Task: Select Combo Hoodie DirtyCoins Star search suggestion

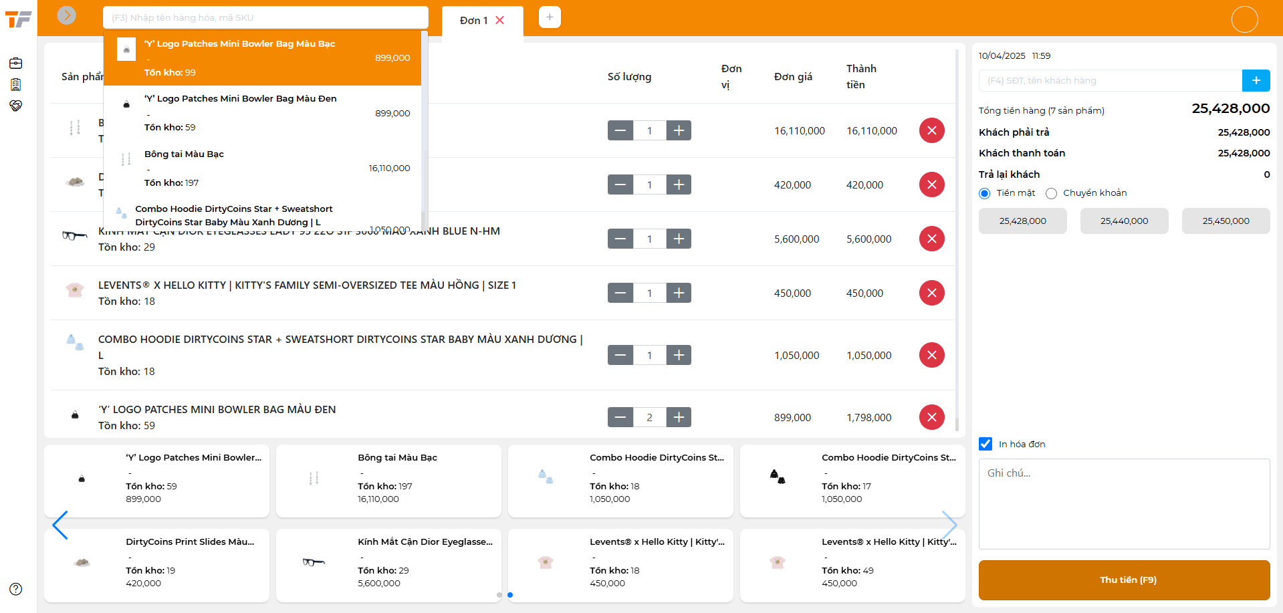Action: coord(263,215)
